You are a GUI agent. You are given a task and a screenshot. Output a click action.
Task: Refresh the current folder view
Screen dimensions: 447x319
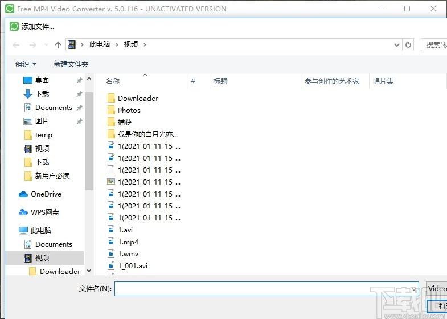click(408, 45)
